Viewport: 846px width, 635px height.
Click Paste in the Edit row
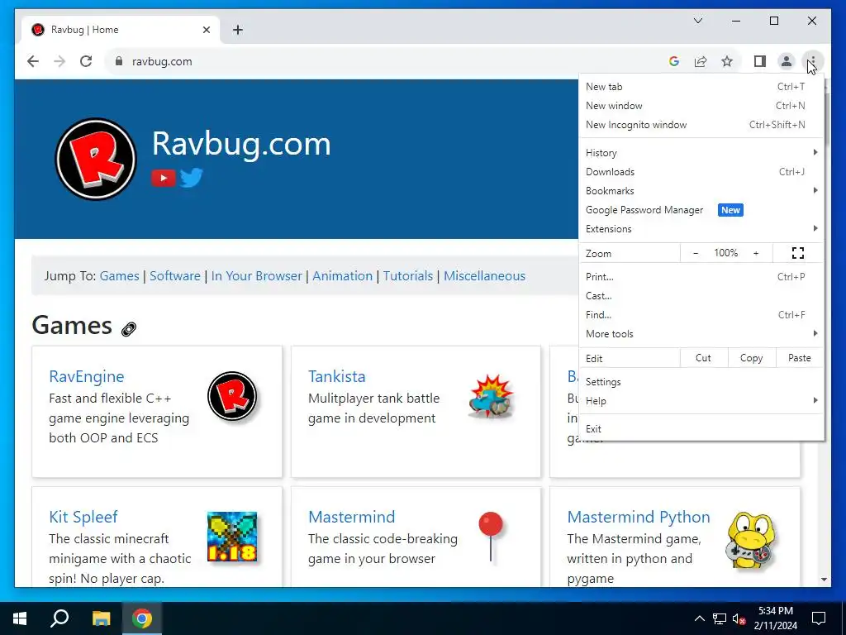point(799,357)
